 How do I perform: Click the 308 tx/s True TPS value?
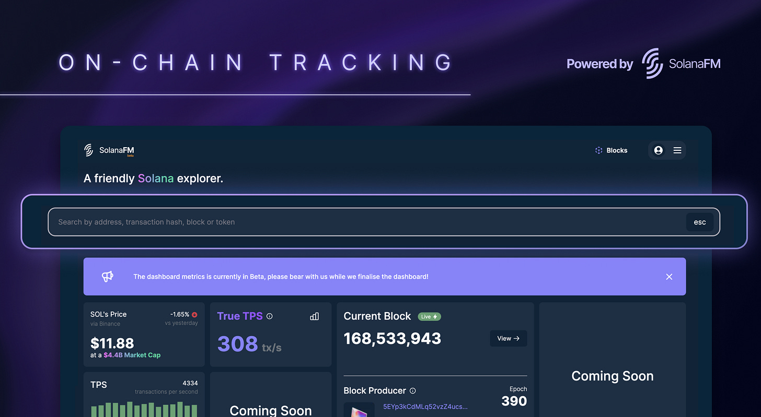coord(249,344)
